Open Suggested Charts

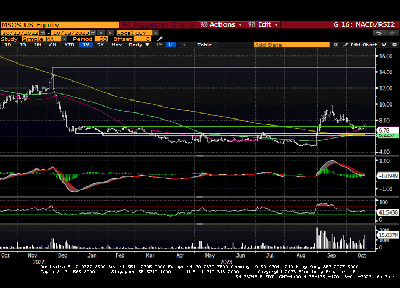[158, 25]
